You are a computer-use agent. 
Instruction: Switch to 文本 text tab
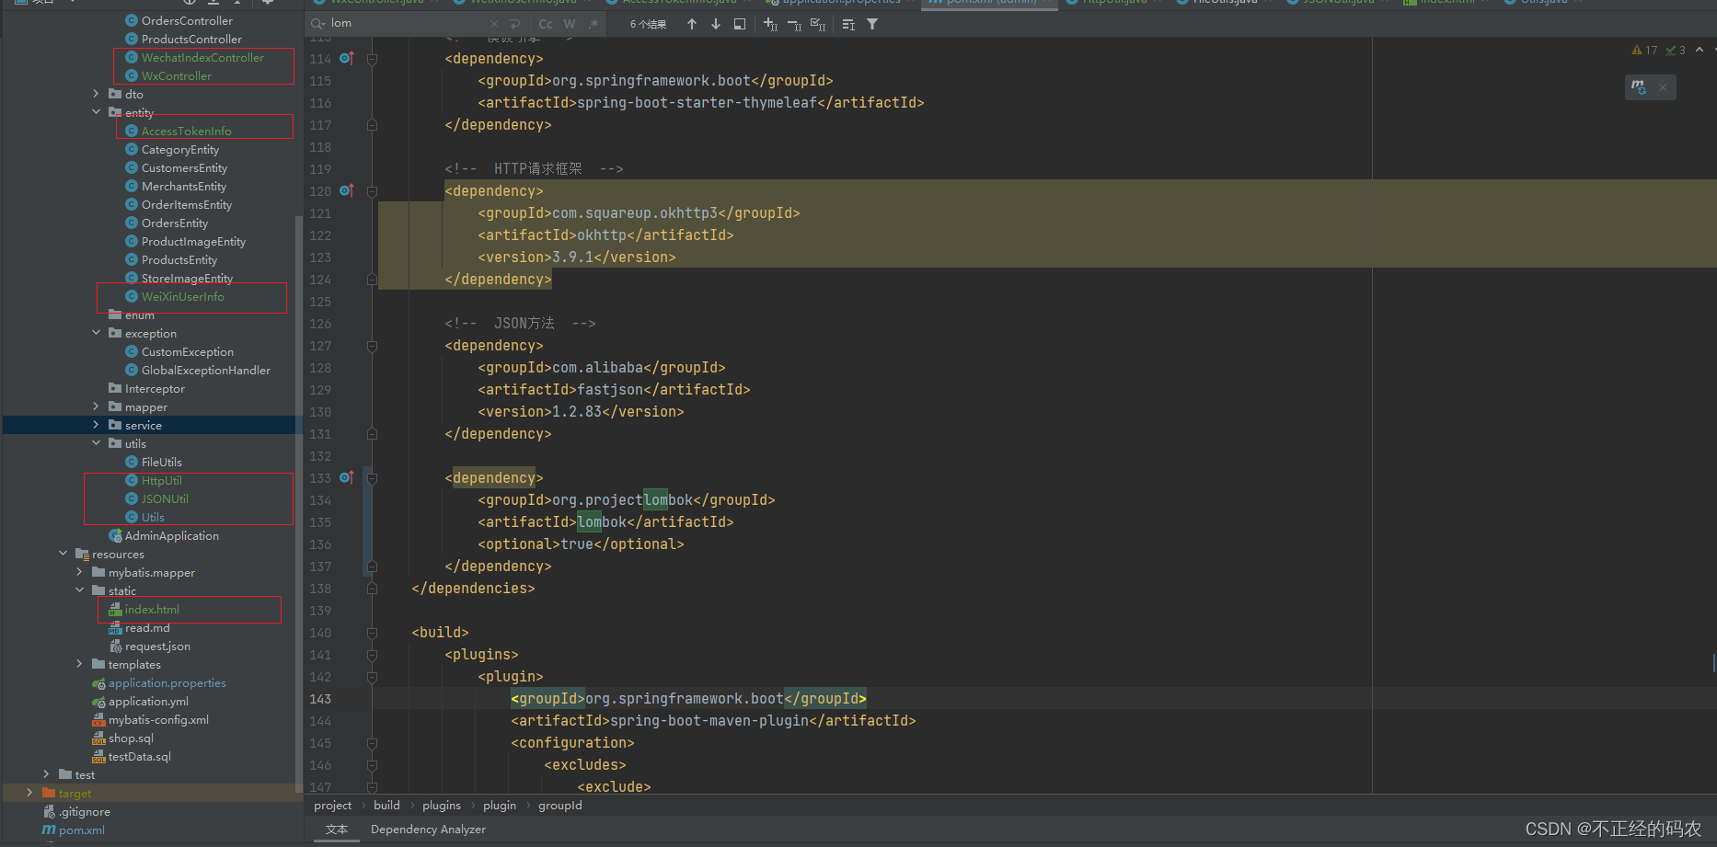tap(337, 830)
